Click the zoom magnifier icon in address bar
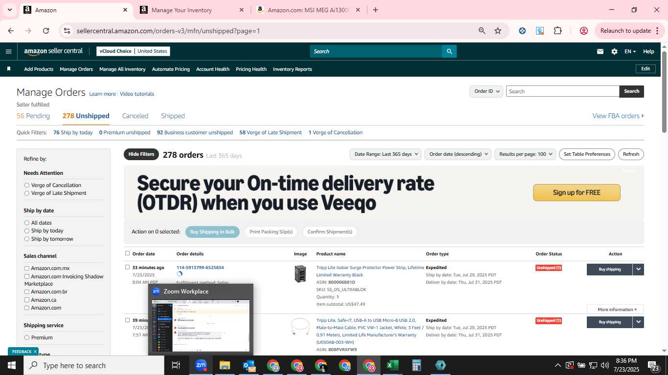The image size is (668, 375). pyautogui.click(x=482, y=31)
